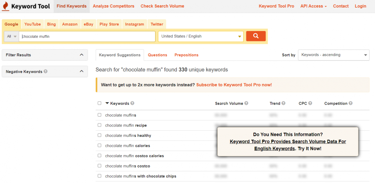The height and width of the screenshot is (183, 375).
Task: Open help icon beside Competition header
Action: tap(350, 103)
